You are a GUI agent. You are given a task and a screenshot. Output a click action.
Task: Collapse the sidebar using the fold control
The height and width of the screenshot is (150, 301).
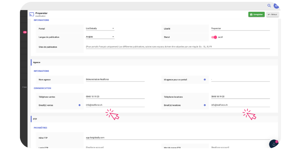coord(24,87)
